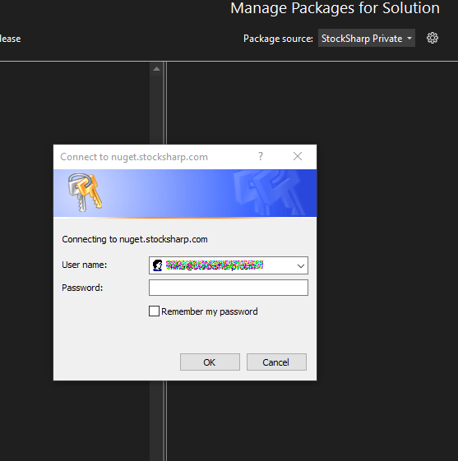This screenshot has width=458, height=461.
Task: Click the help question mark in dialog title
Action: pos(261,156)
